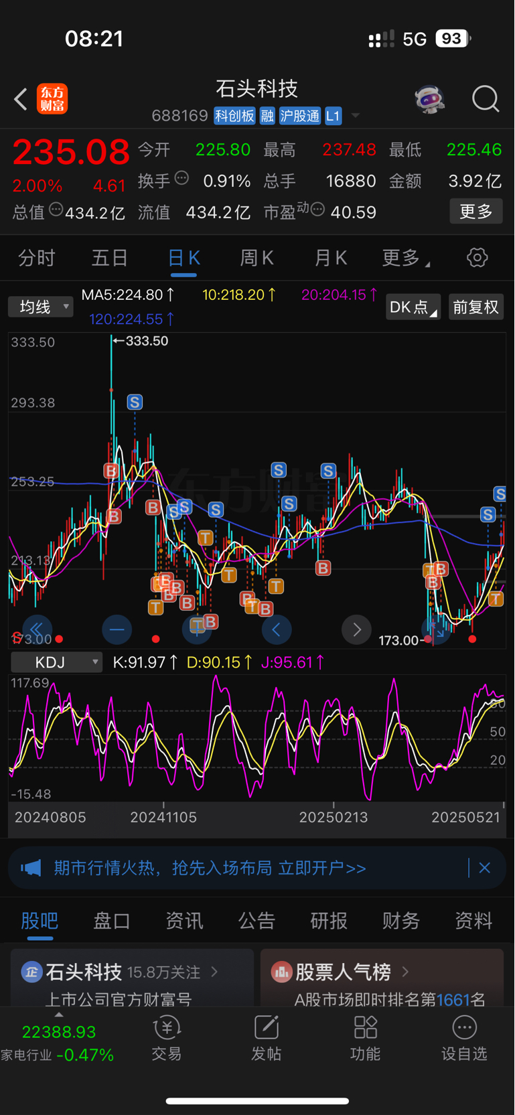This screenshot has width=515, height=1115.
Task: Tap chart move-right arrow button
Action: [x=356, y=629]
